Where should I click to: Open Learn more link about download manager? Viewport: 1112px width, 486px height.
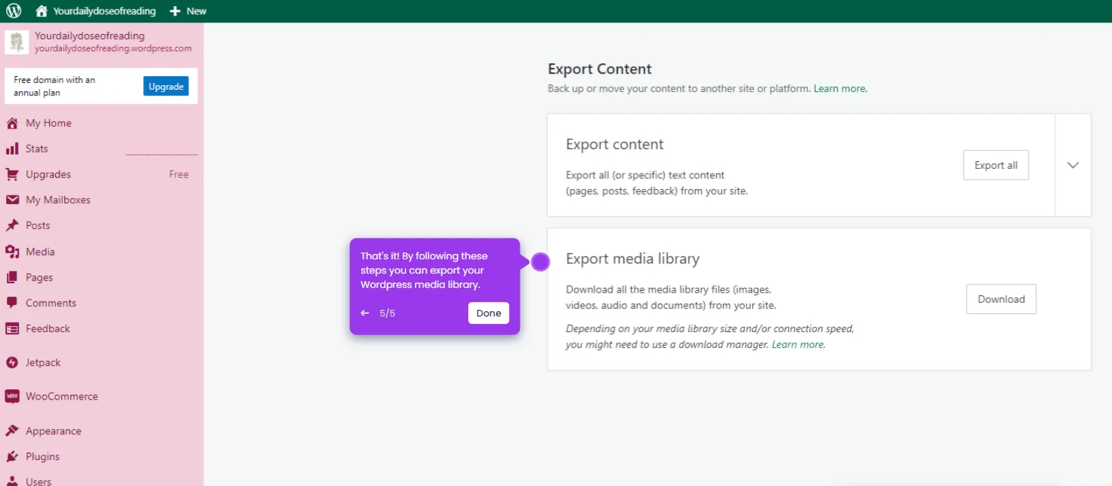tap(798, 344)
